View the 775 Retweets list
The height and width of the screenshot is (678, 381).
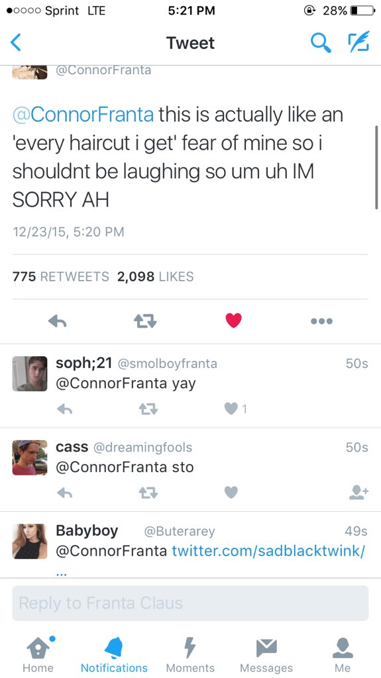click(x=60, y=276)
